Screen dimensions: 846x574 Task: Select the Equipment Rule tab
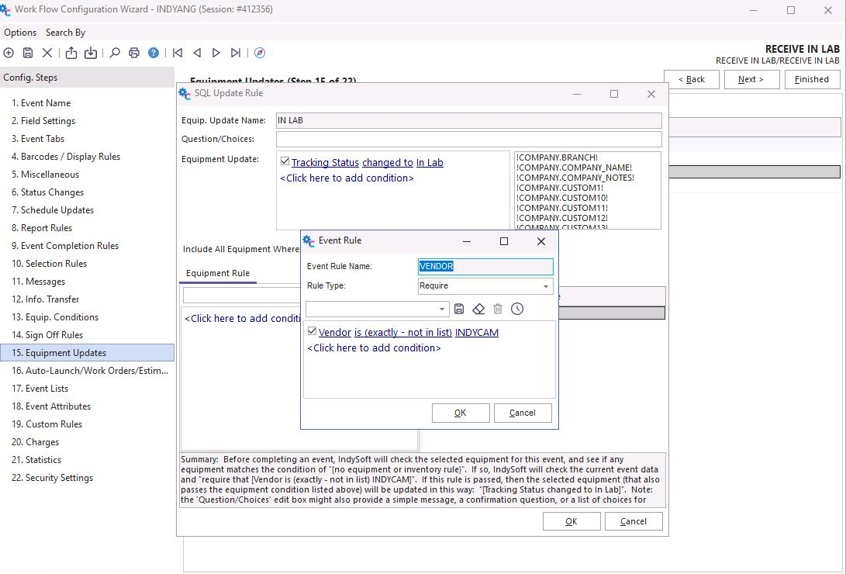[x=218, y=273]
